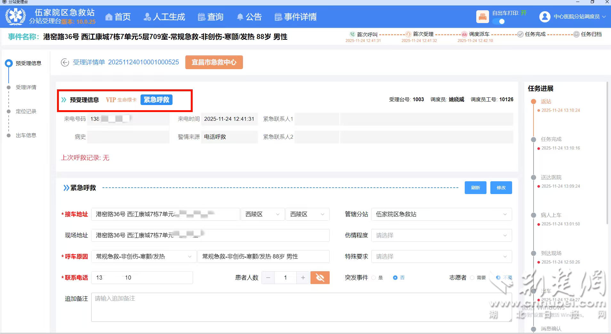
Task: Increase 患者人数 with the plus stepper
Action: tap(302, 277)
